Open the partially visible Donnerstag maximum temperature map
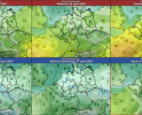Viewport: 142px width, 115px height. point(126,32)
